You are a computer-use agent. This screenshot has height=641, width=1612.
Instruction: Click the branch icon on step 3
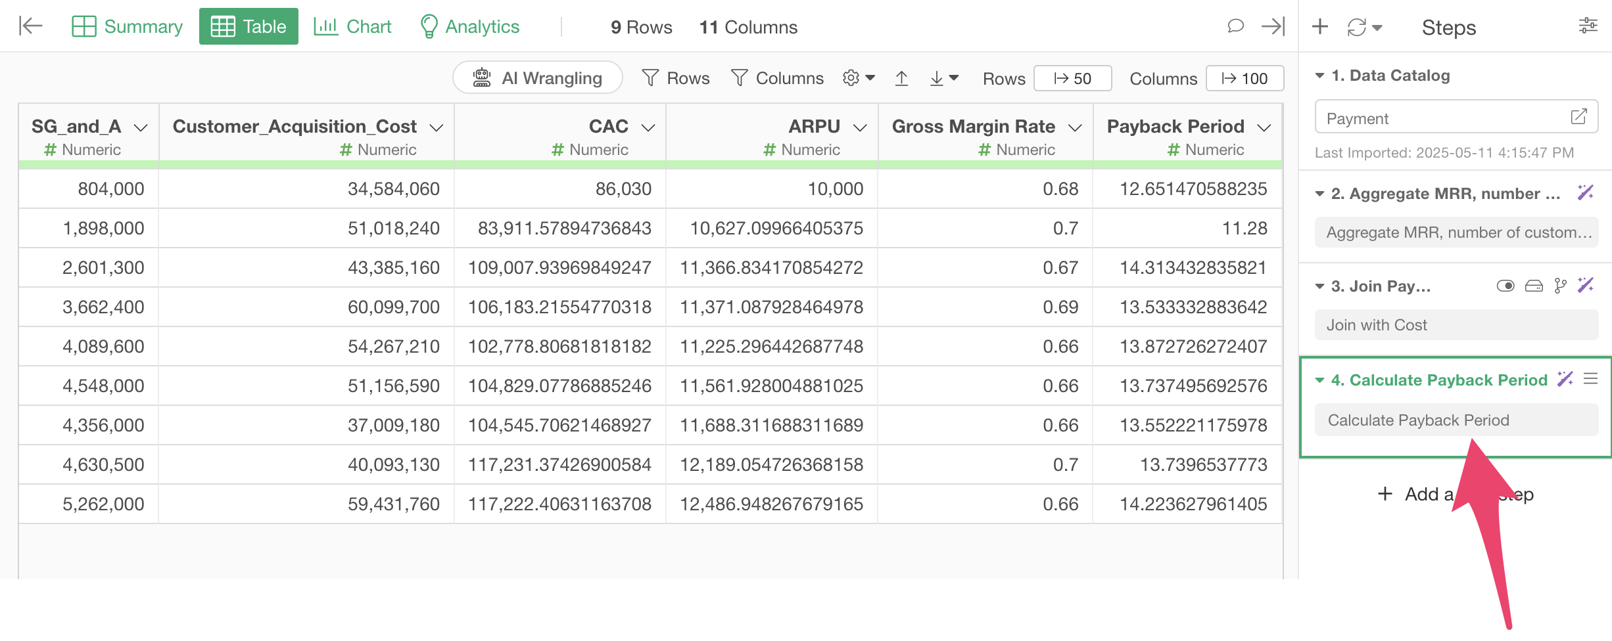pyautogui.click(x=1561, y=286)
